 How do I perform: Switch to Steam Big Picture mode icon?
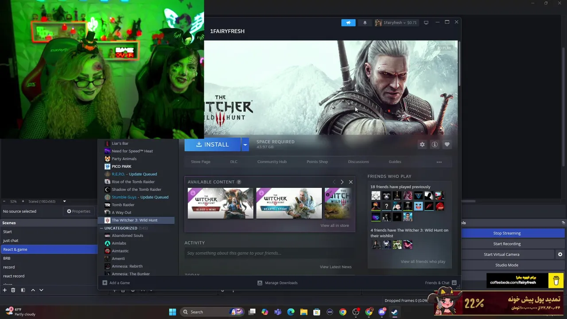click(x=426, y=23)
